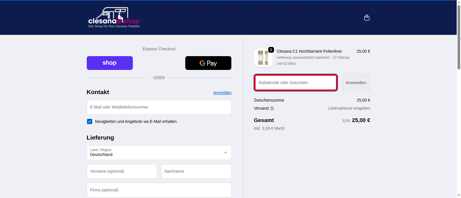The height and width of the screenshot is (198, 461).
Task: Click the inkl. 3,99 € MwSt text
Action: tap(269, 128)
